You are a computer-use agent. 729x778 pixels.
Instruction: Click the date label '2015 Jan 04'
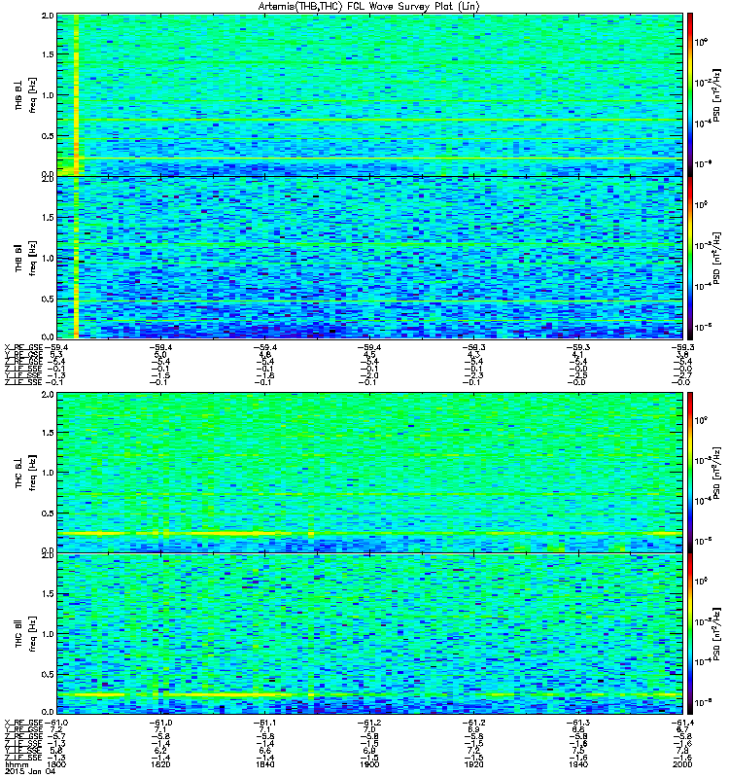coord(30,771)
